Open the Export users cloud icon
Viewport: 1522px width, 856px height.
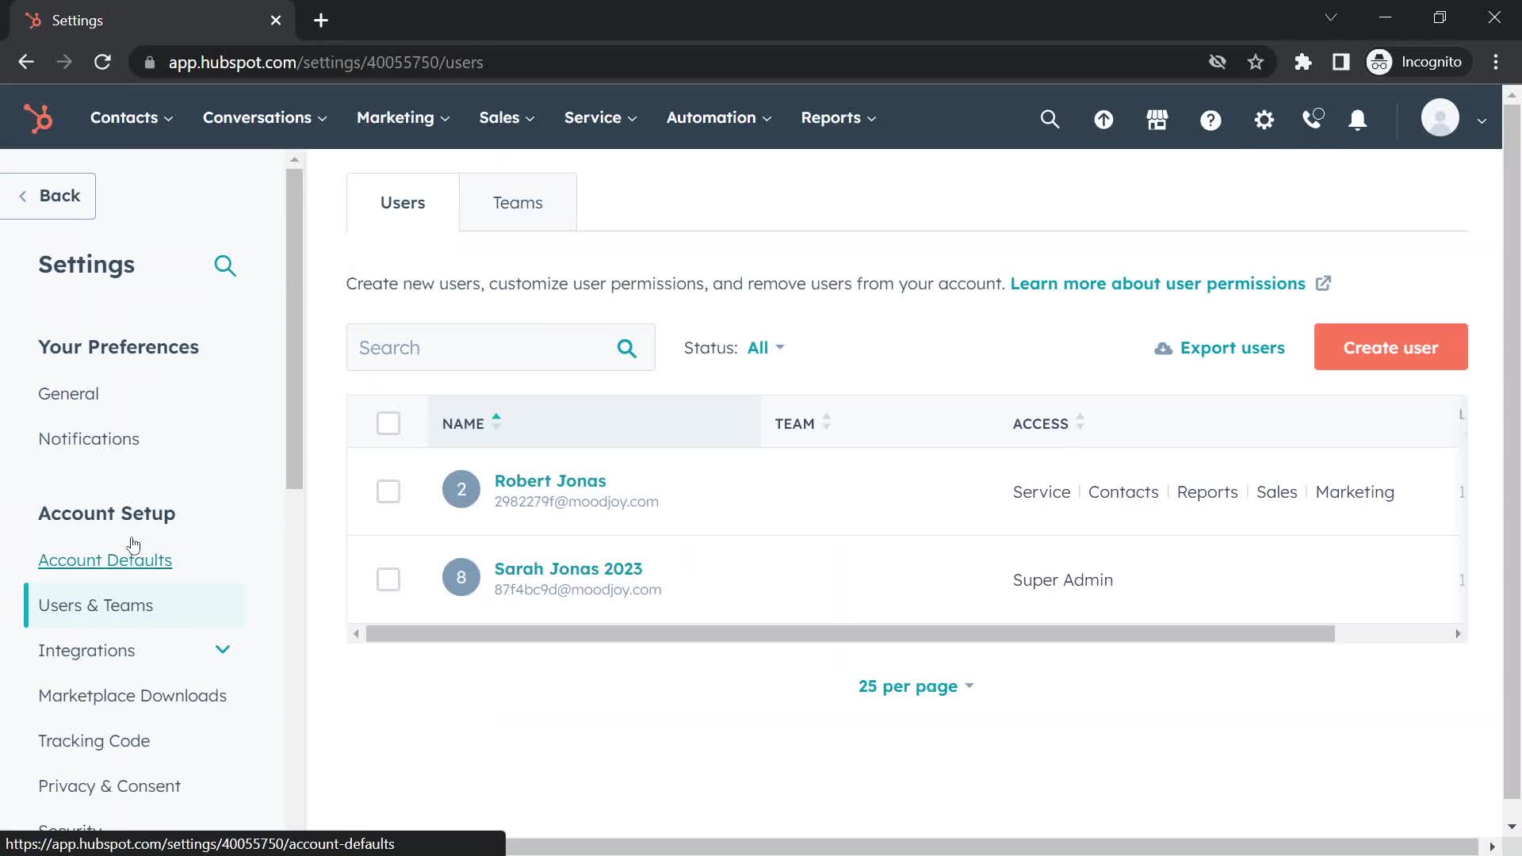pyautogui.click(x=1162, y=347)
